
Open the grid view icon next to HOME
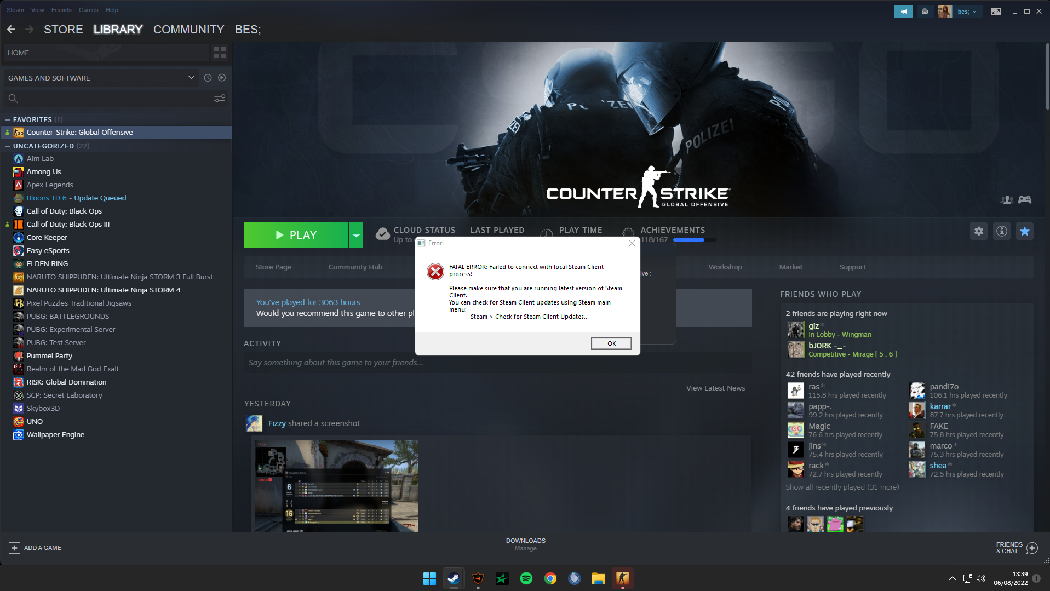(x=220, y=53)
